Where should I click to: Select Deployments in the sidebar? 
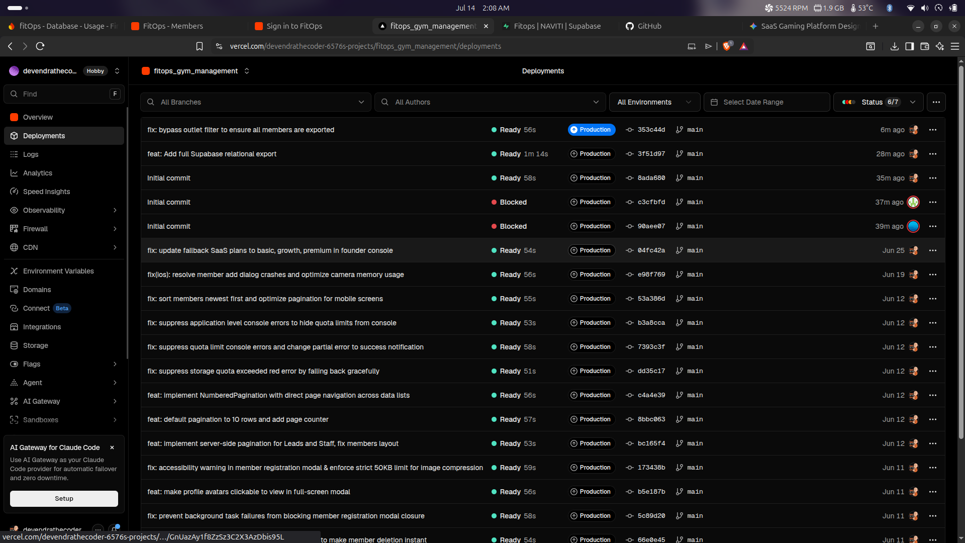coord(64,136)
